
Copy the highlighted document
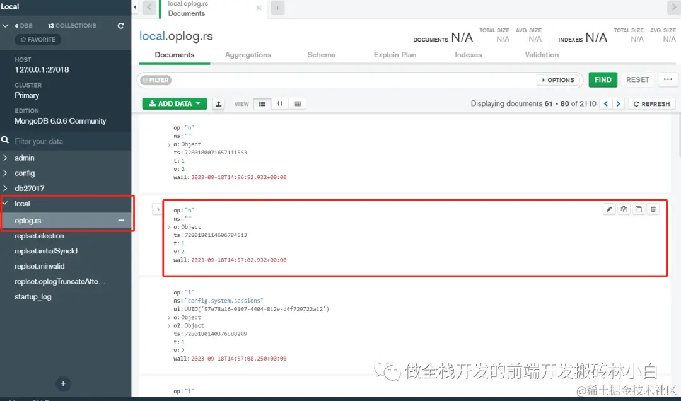624,209
